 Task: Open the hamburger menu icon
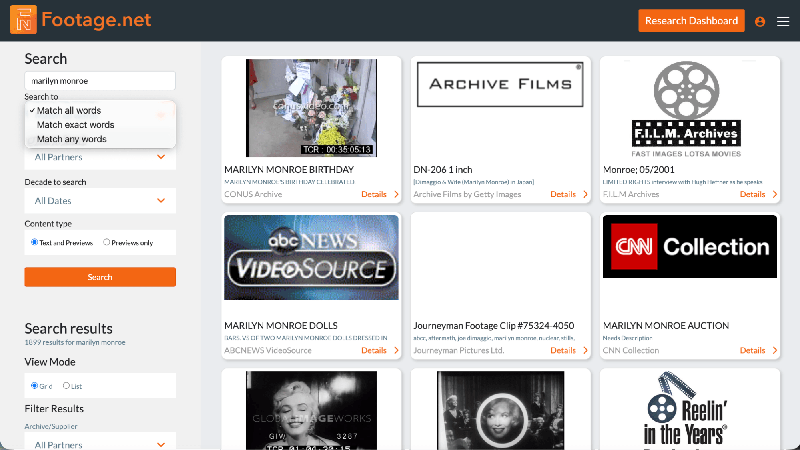tap(783, 21)
